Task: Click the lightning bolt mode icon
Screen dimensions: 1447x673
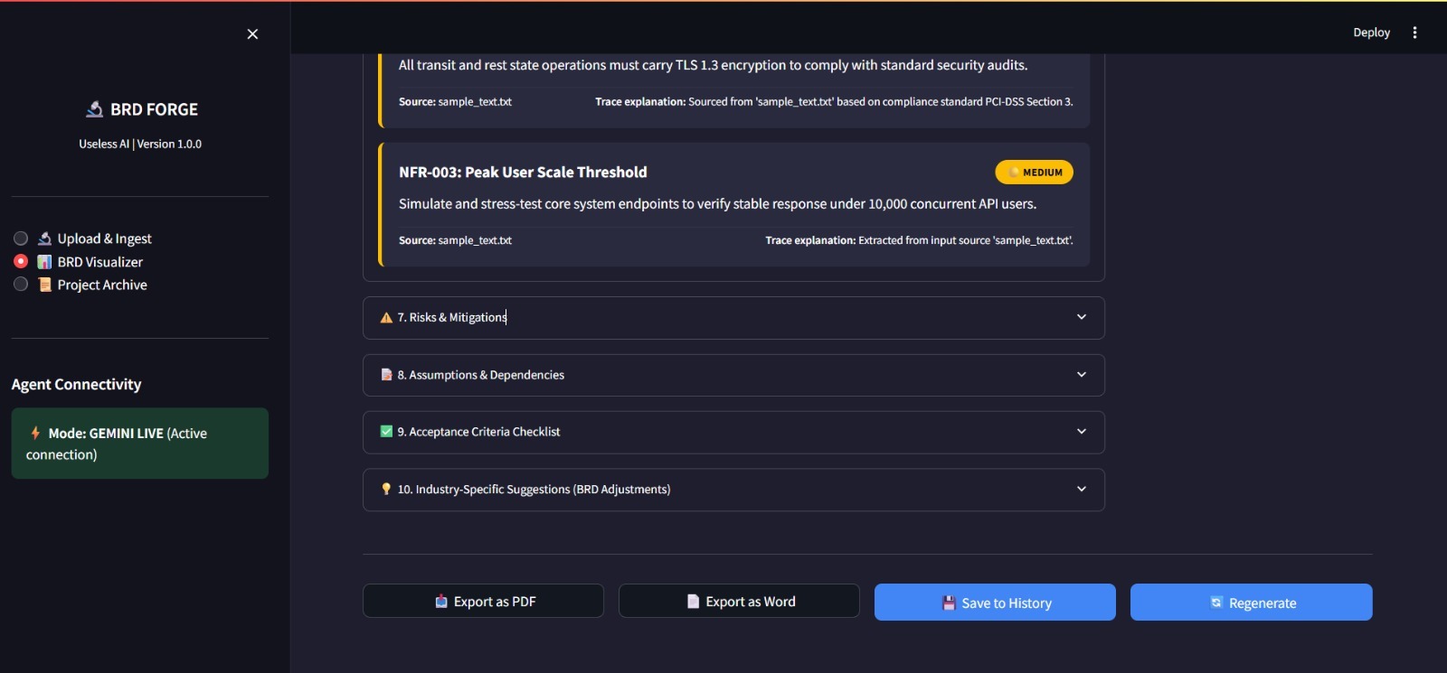Action: pos(35,433)
